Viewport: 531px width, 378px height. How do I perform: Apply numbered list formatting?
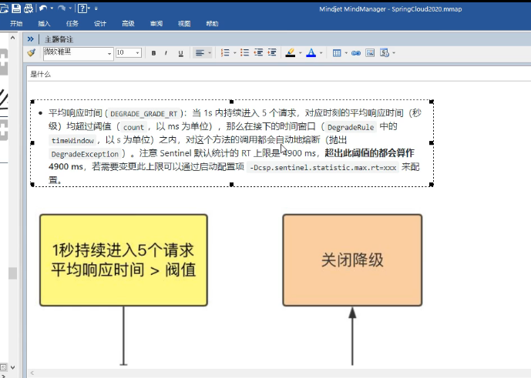coord(225,53)
